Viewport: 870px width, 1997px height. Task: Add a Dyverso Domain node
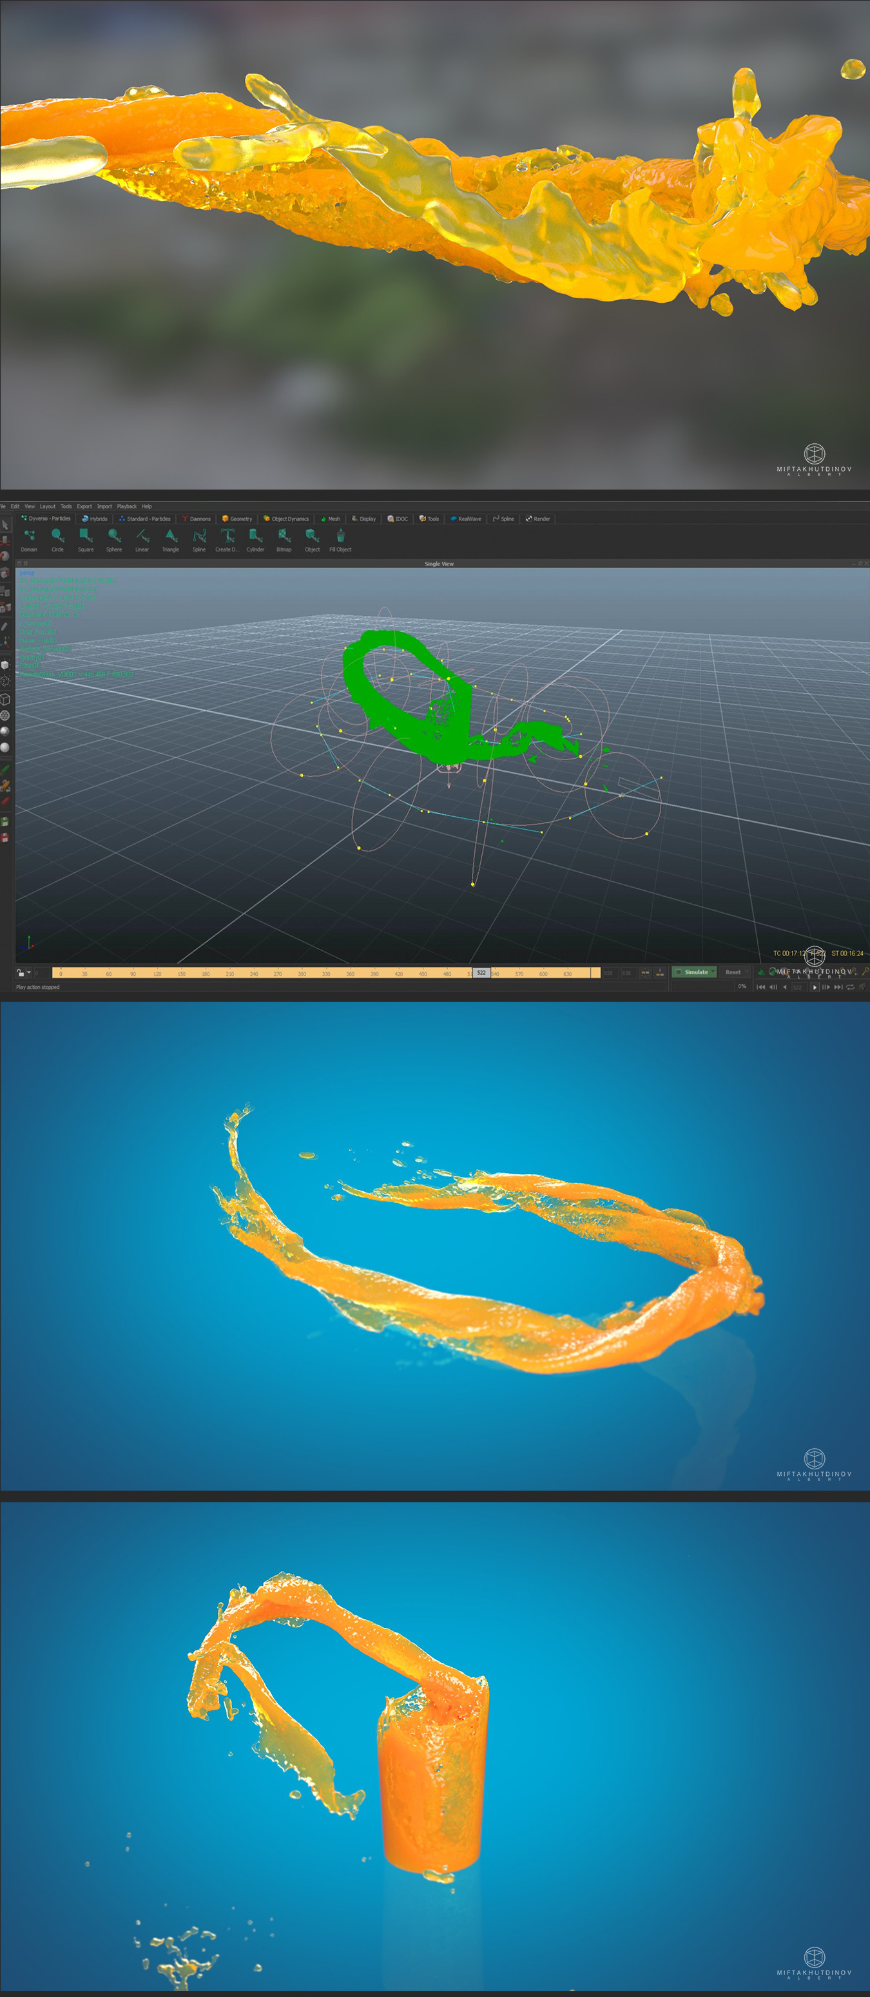coord(29,540)
